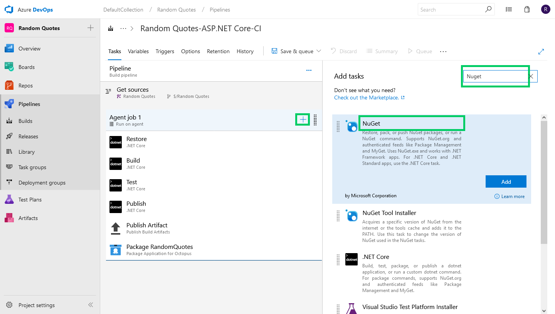This screenshot has height=314, width=555.
Task: Select Visual Studio Test Platform Installer
Action: click(432, 307)
